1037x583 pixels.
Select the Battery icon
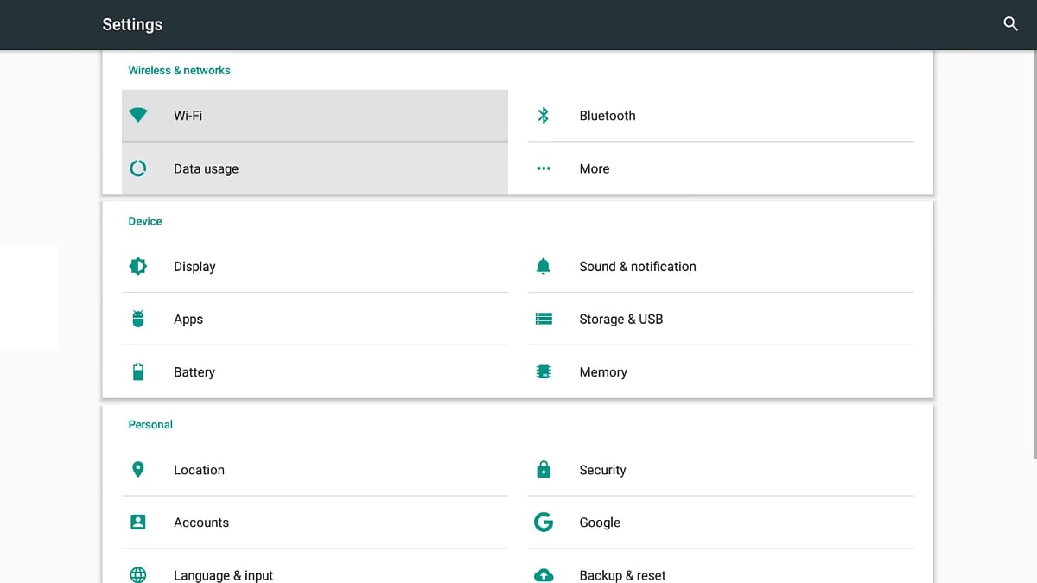(x=138, y=371)
